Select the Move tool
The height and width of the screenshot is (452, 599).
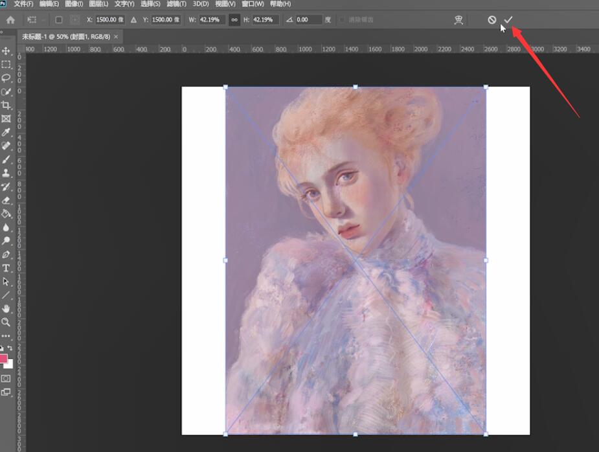(6, 51)
